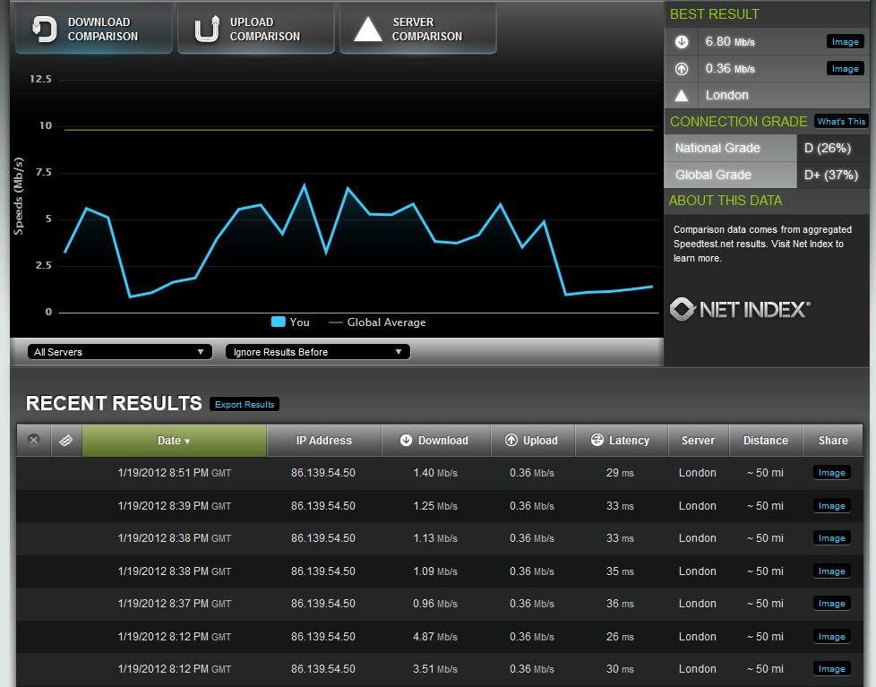The image size is (876, 687).
Task: Click the white triangle server icon beside London
Action: (x=682, y=94)
